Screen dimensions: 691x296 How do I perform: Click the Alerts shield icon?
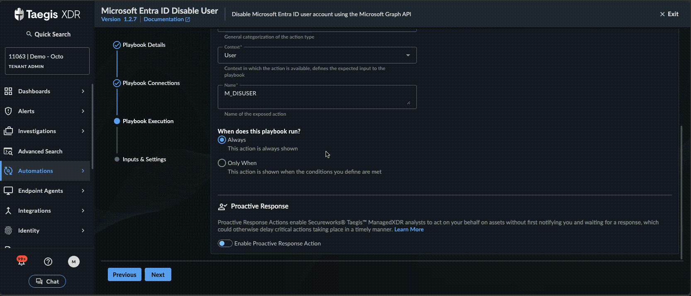tap(8, 111)
